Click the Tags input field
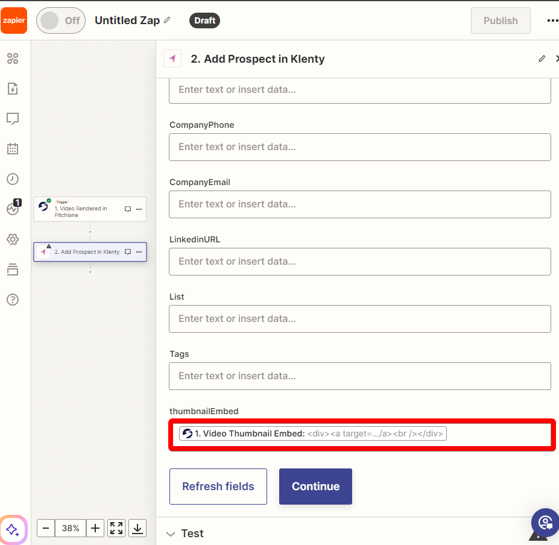Viewport: 559px width, 545px height. pyautogui.click(x=360, y=376)
